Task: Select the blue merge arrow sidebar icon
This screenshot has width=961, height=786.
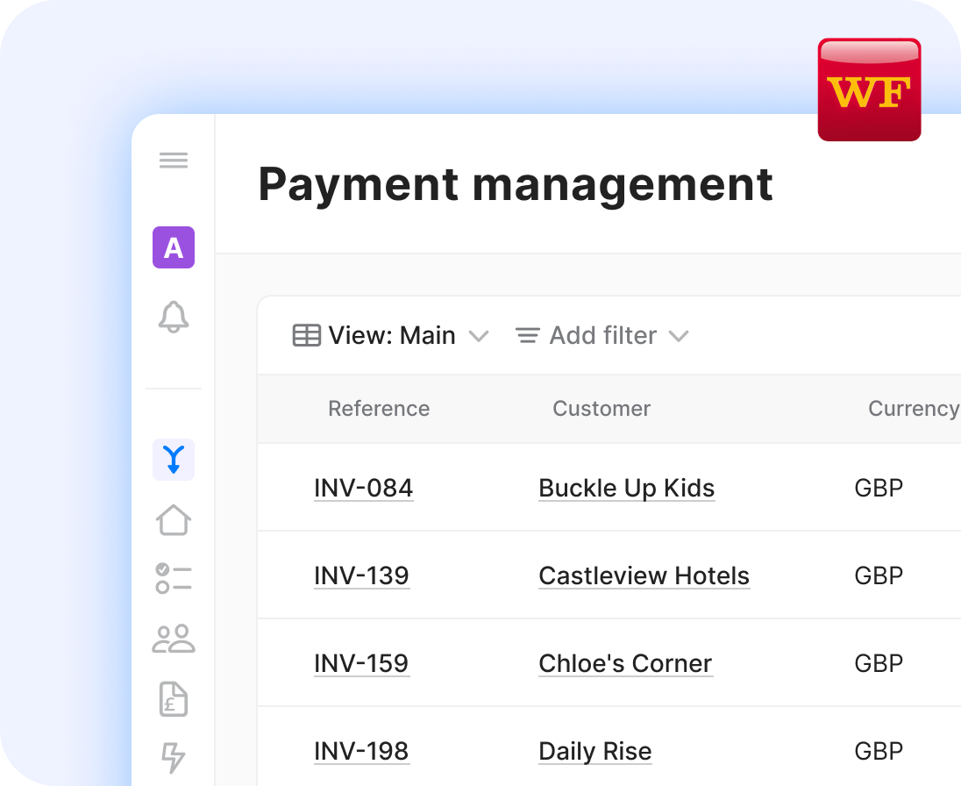Action: (x=174, y=460)
